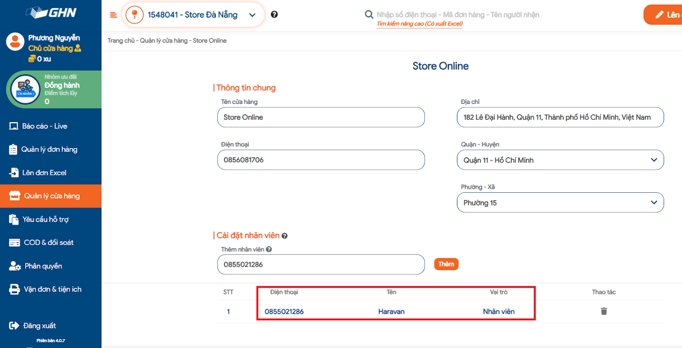Open the user avatar profile icon
Viewport: 682px width, 348px height.
(x=15, y=42)
